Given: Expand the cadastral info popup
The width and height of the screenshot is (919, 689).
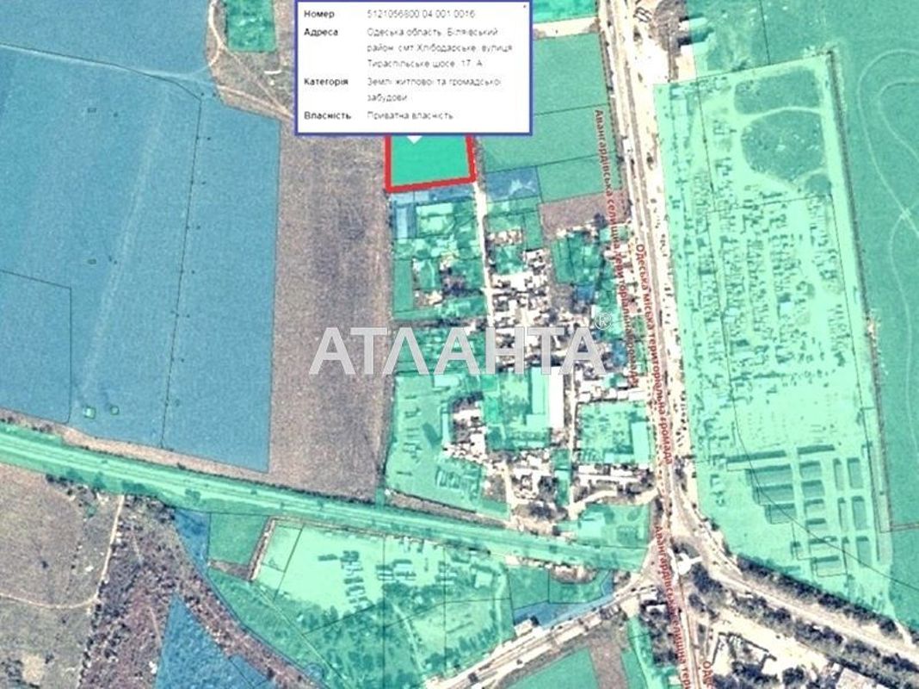Looking at the screenshot, I should (413, 65).
